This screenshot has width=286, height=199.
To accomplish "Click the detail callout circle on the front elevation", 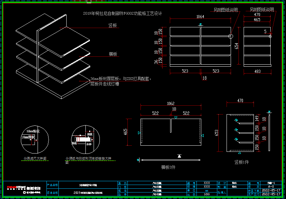I will tap(231, 36).
